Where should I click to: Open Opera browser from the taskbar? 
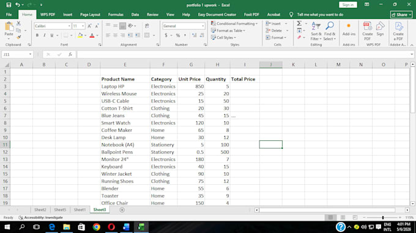(x=111, y=227)
